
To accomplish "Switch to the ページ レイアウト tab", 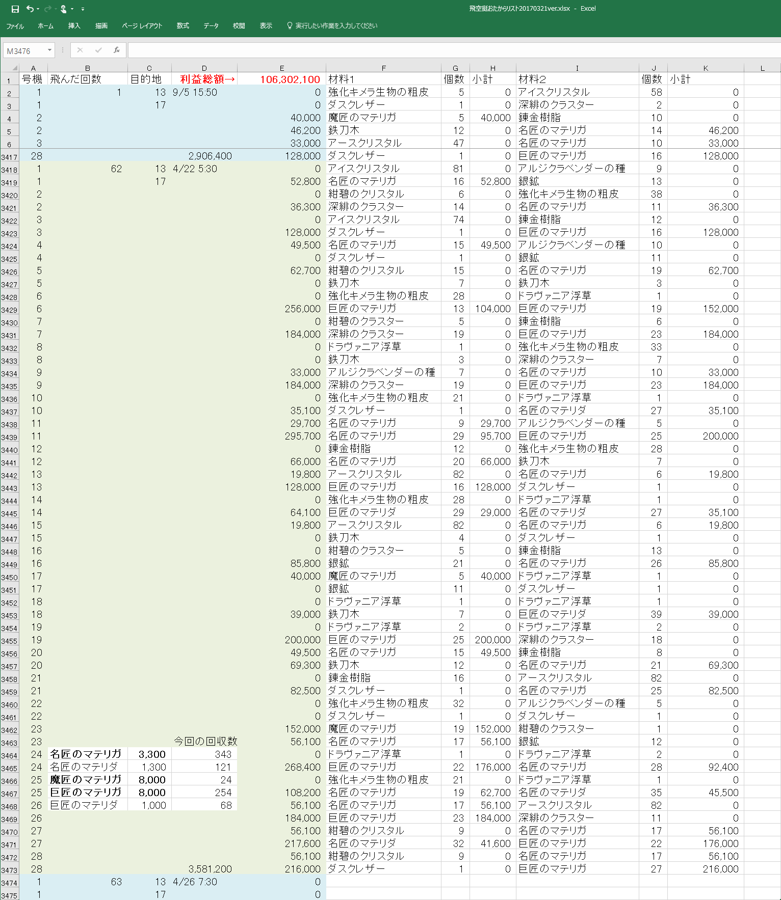I will 142,25.
